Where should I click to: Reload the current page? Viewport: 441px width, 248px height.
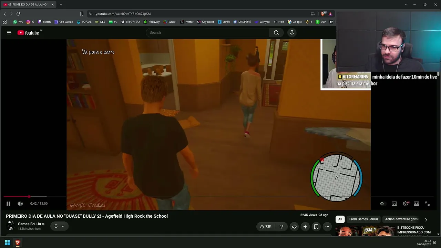point(18,14)
